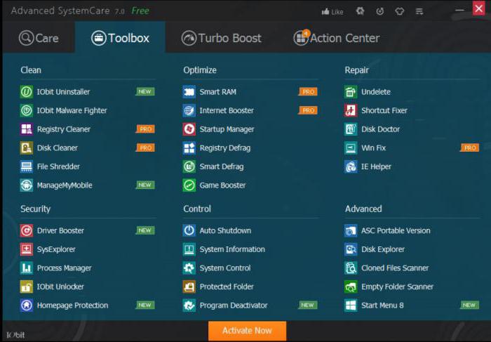This screenshot has width=491, height=342.
Task: Click the NEW badge beside Start Menu 8
Action: tap(469, 305)
